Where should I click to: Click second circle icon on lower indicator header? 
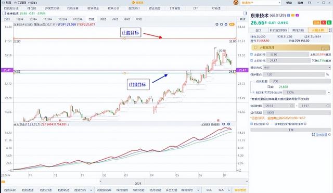point(228,124)
